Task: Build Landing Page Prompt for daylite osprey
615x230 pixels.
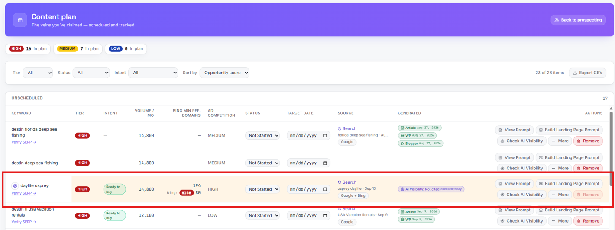Action: (569, 184)
